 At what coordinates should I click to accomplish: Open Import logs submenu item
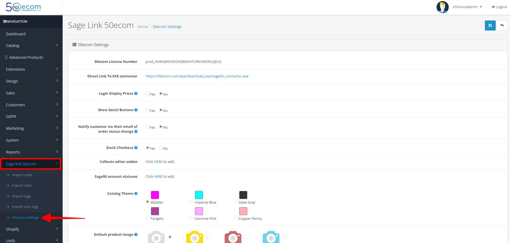click(x=21, y=196)
